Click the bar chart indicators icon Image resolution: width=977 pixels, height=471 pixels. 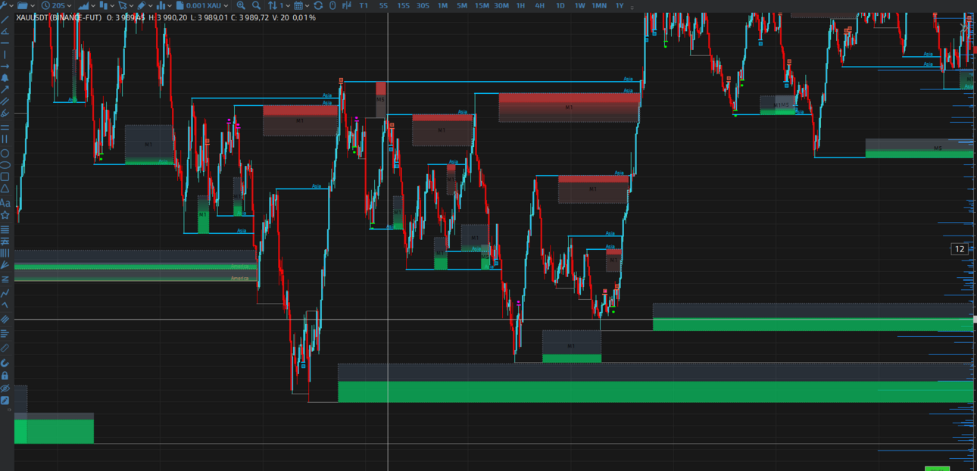click(x=161, y=5)
